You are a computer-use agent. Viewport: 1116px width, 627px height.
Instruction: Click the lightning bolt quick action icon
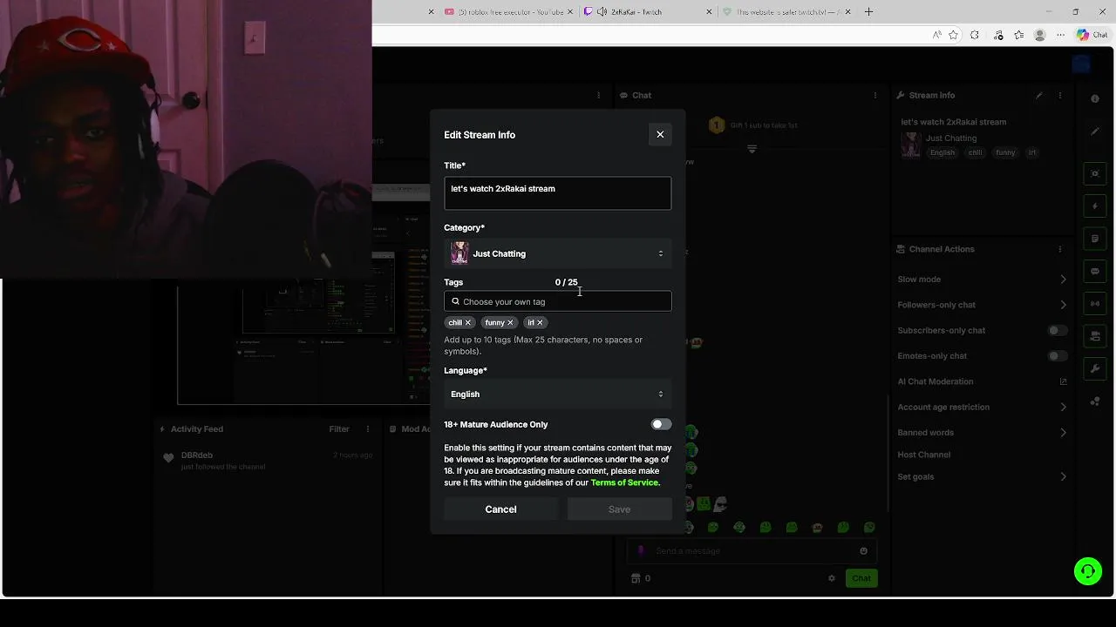point(1095,206)
